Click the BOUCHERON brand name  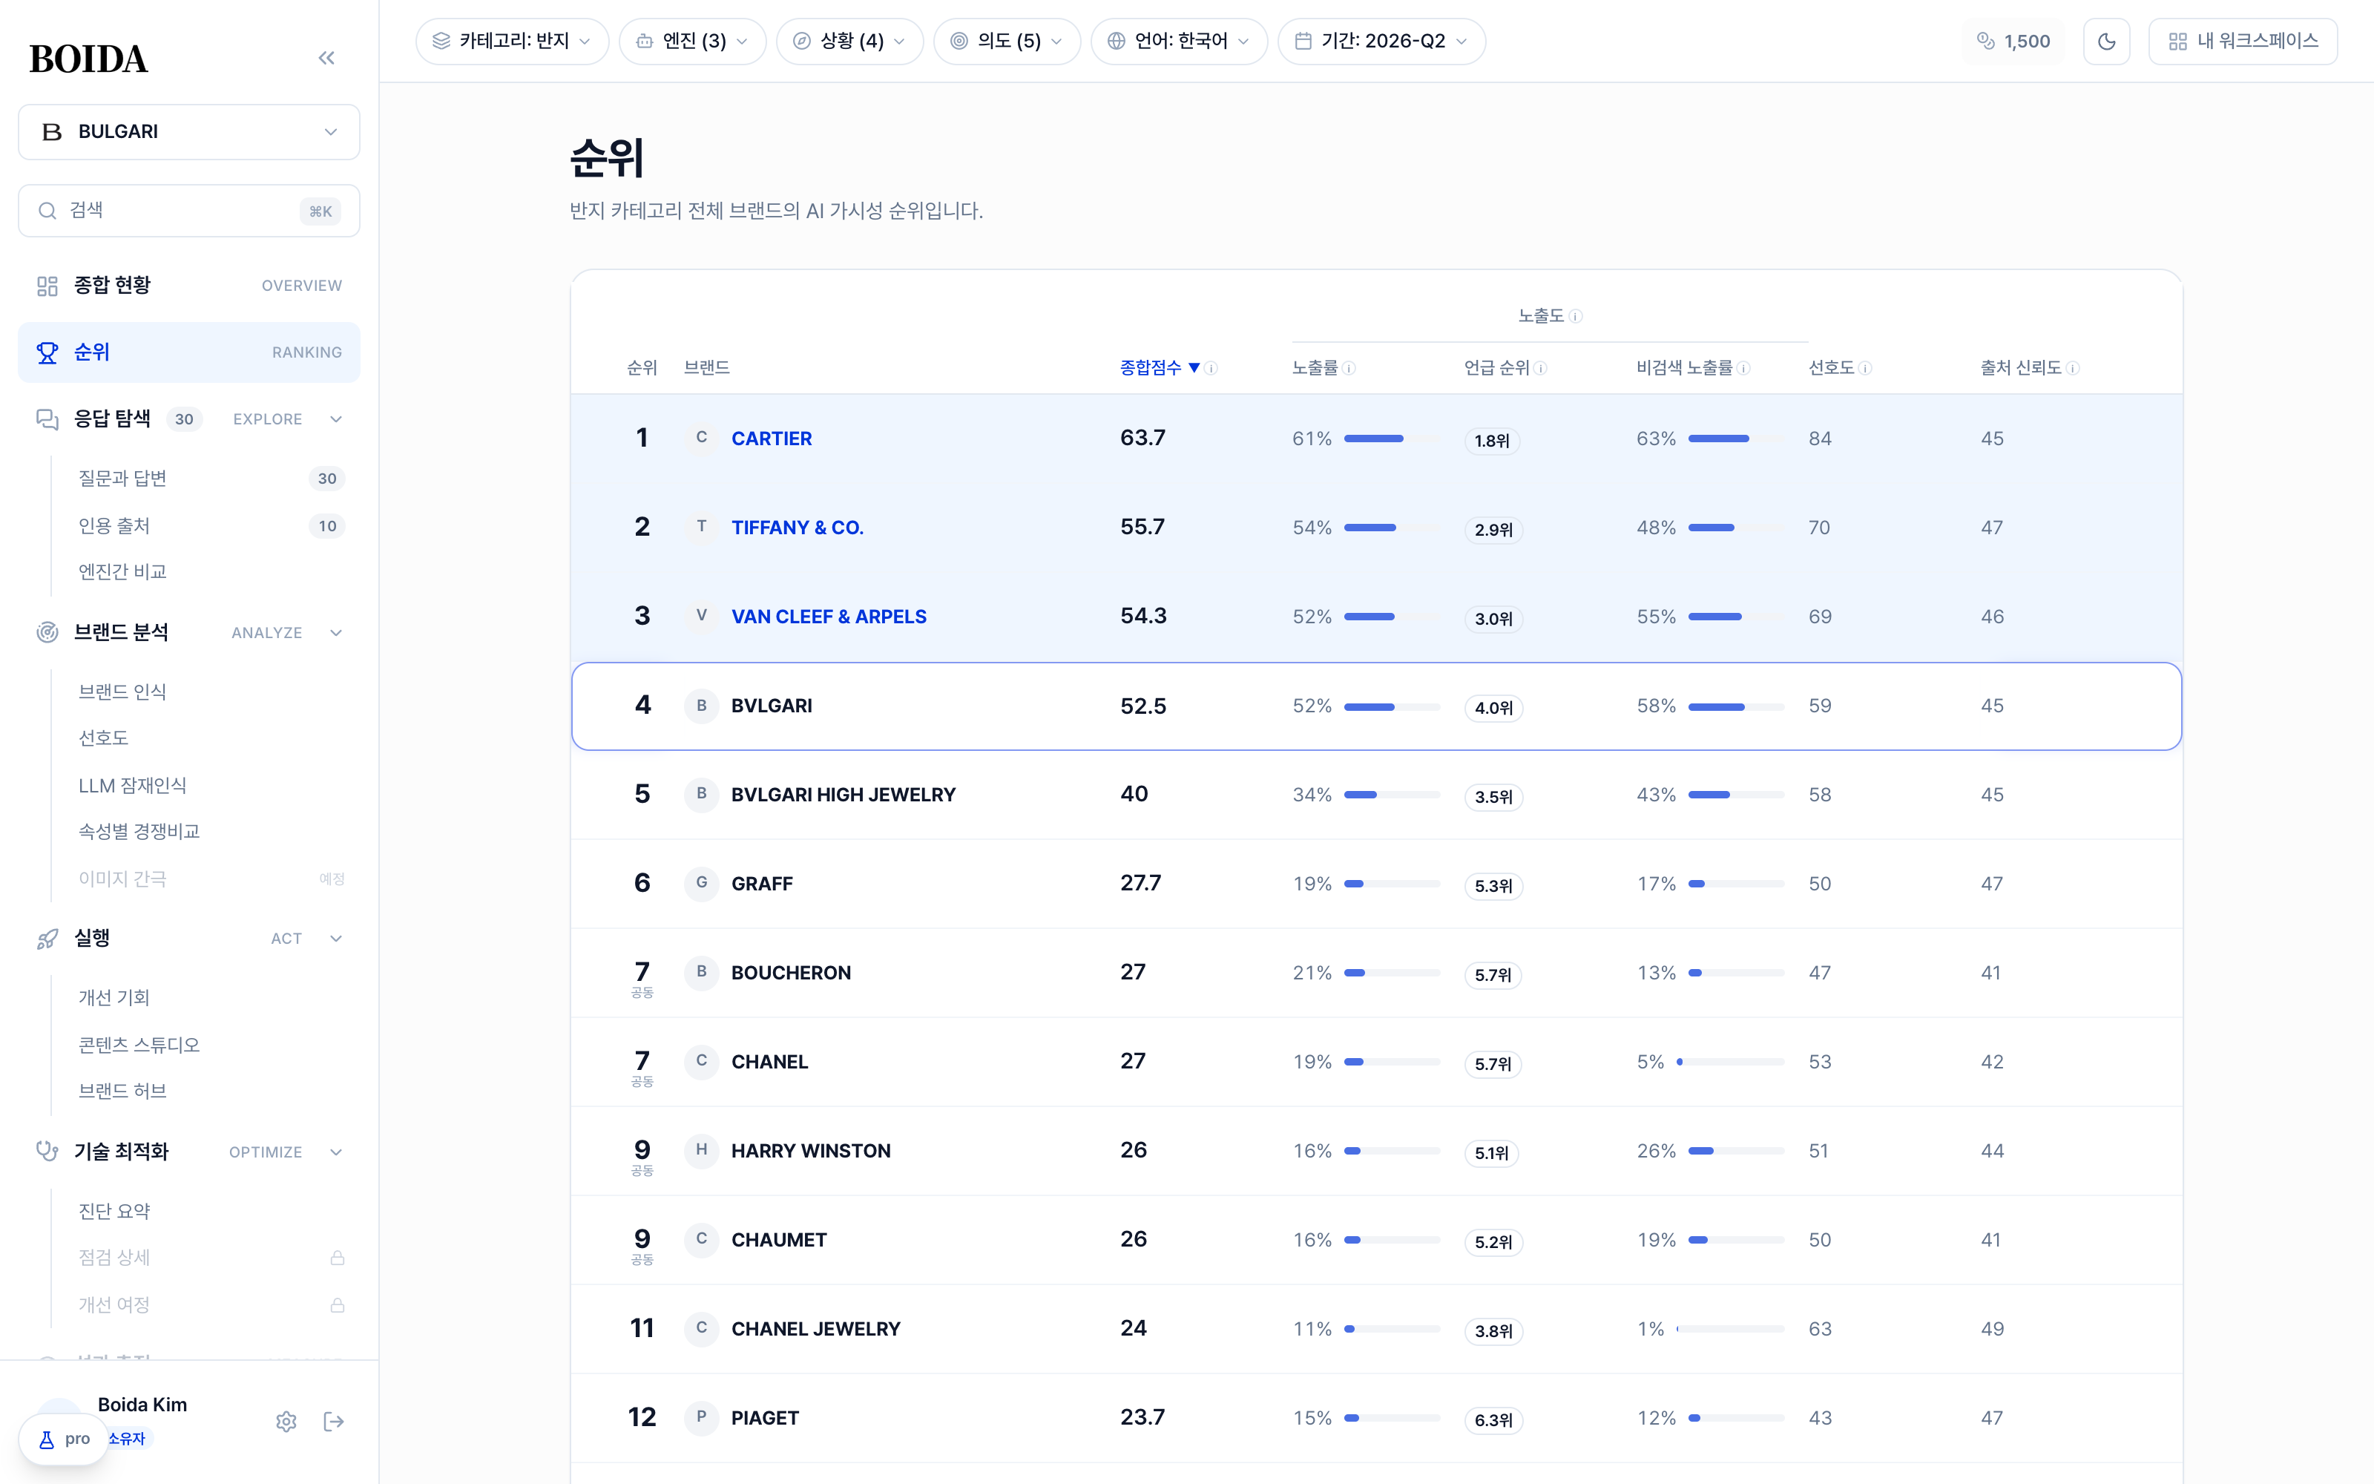pyautogui.click(x=791, y=973)
